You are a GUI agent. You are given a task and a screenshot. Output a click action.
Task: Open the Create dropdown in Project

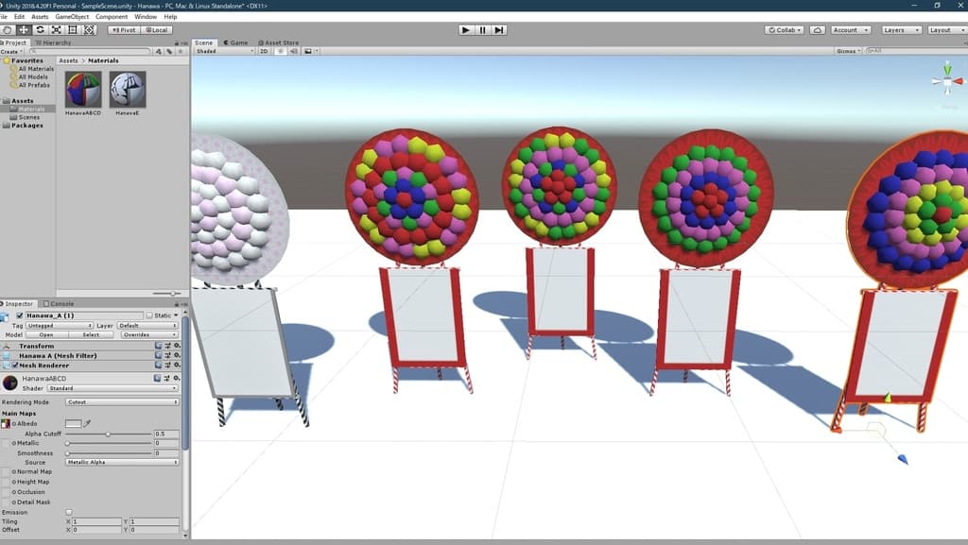tap(12, 52)
